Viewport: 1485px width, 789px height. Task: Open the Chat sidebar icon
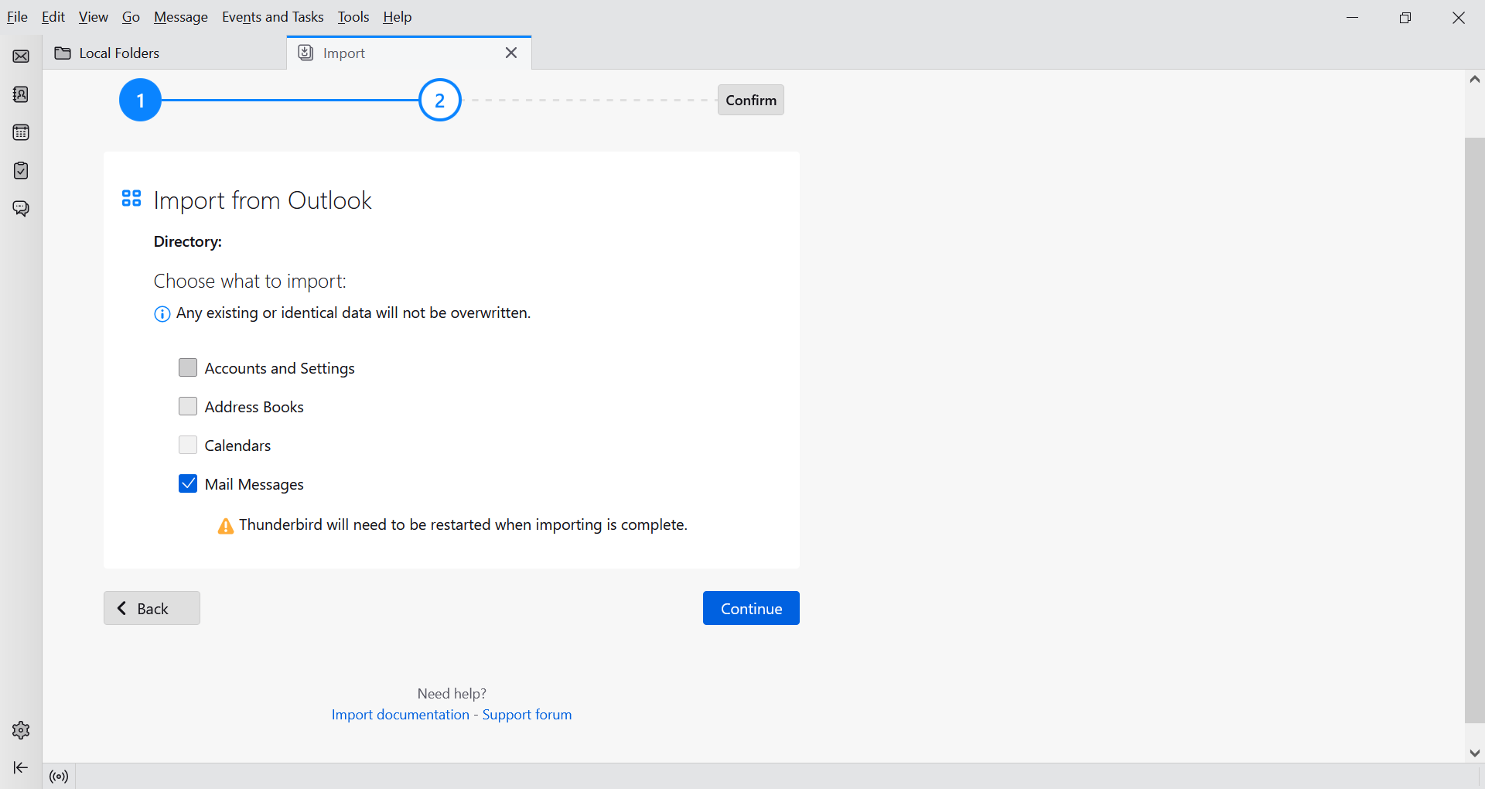[21, 209]
